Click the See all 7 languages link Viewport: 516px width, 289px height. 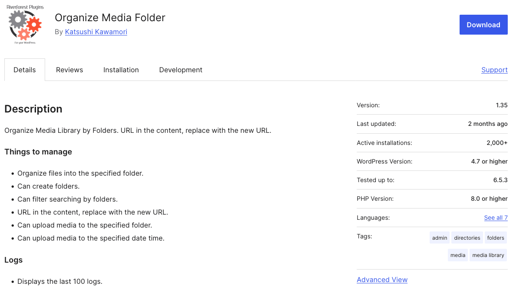[x=496, y=218]
